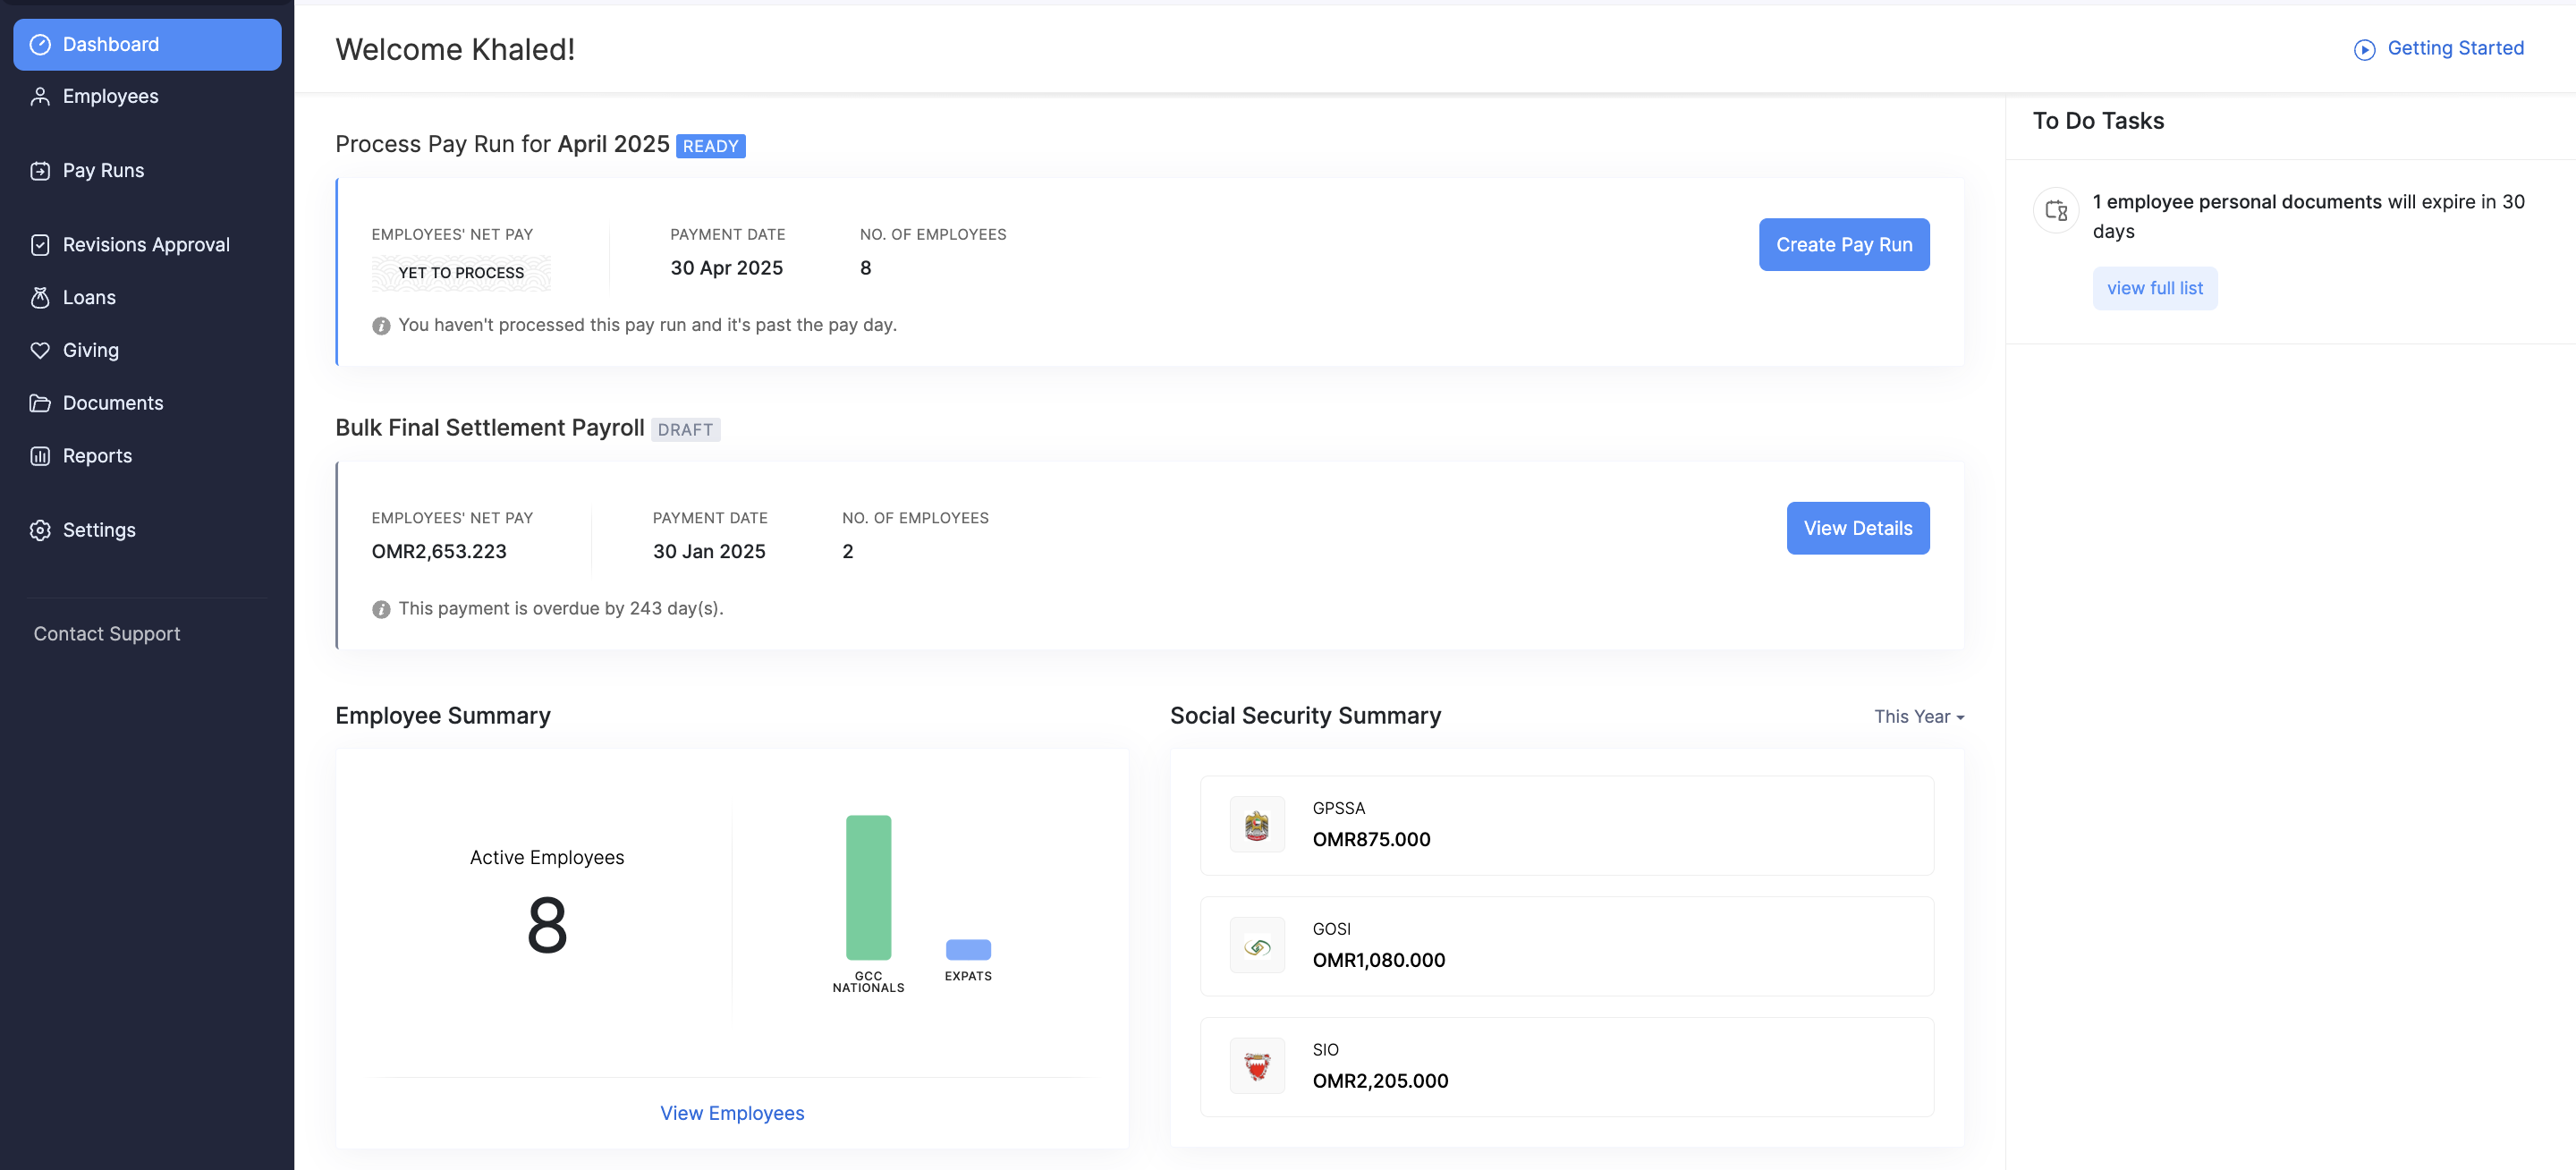This screenshot has width=2576, height=1170.
Task: Open the view full list link
Action: pyautogui.click(x=2154, y=289)
